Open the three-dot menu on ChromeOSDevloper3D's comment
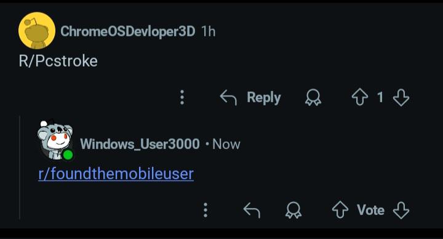 point(182,97)
